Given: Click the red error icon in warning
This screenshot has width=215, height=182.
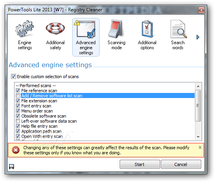Looking at the screenshot, I should 16,150.
